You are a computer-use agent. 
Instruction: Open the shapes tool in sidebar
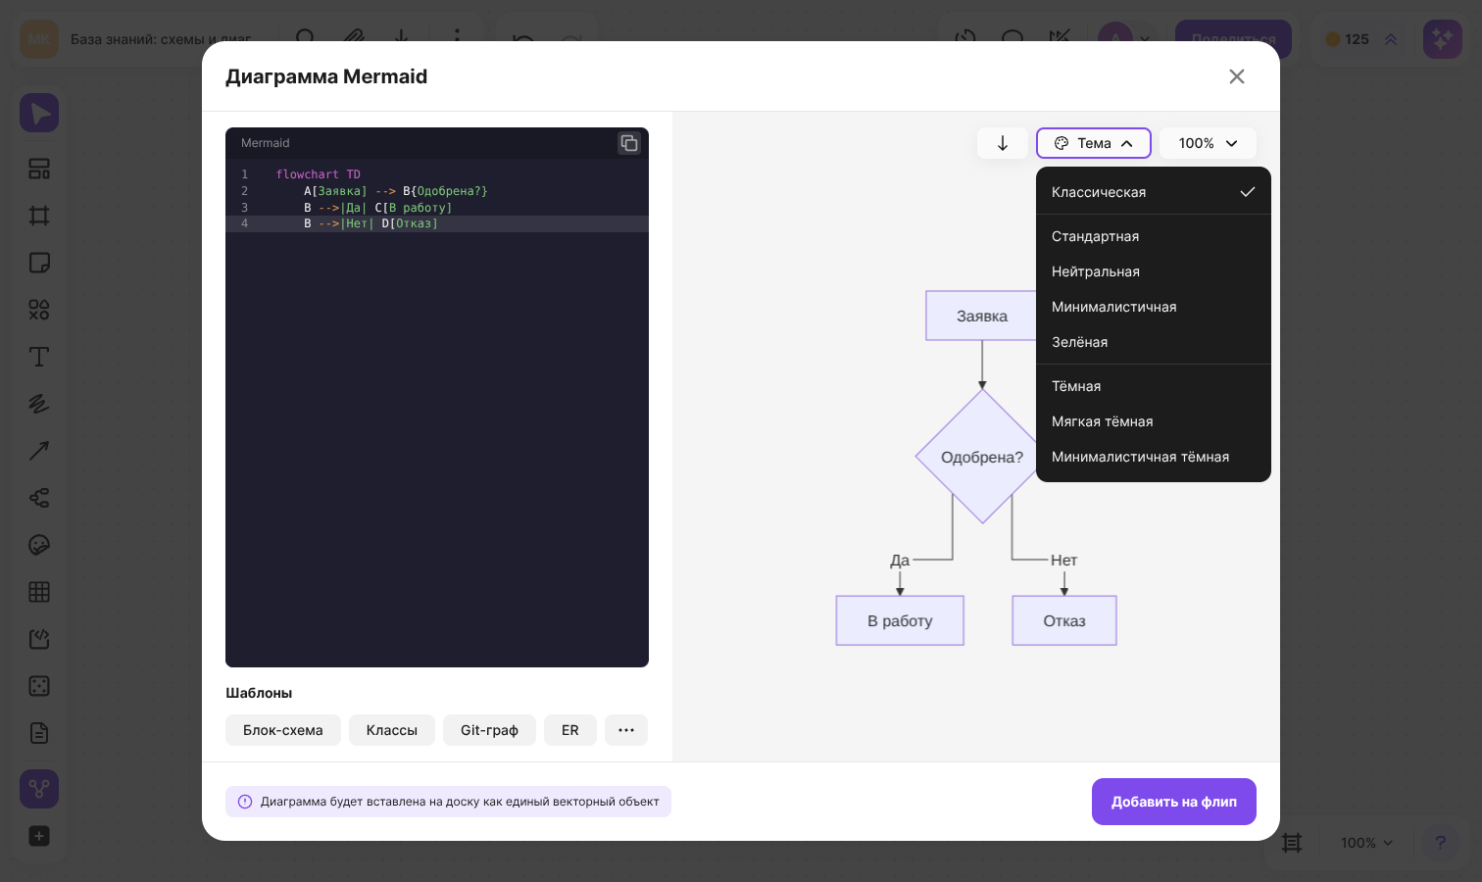click(39, 310)
